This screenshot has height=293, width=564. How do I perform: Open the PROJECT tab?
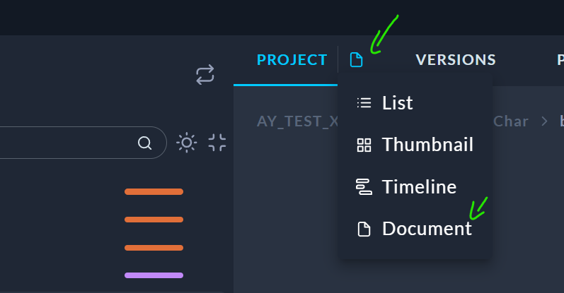click(x=292, y=60)
